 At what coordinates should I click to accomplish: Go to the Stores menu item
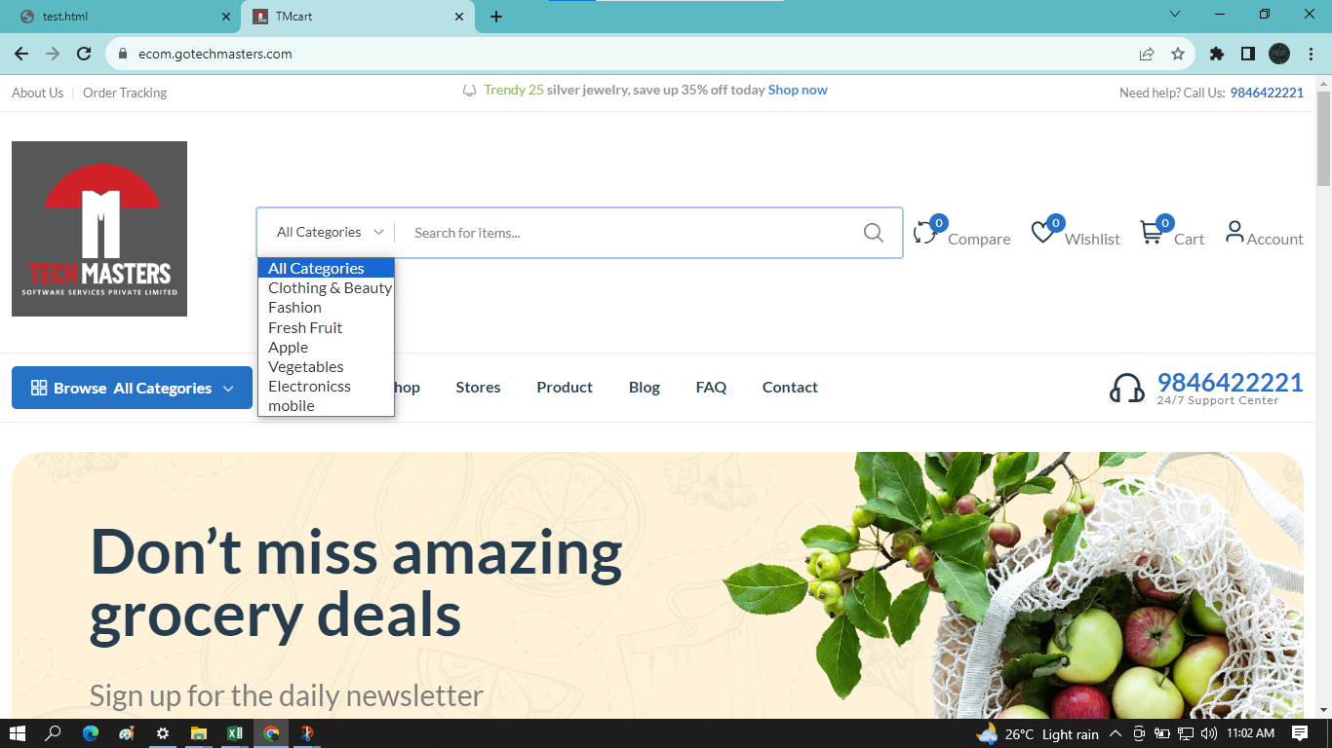click(x=478, y=388)
